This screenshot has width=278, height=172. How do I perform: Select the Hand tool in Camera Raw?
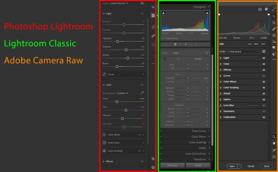(274, 143)
